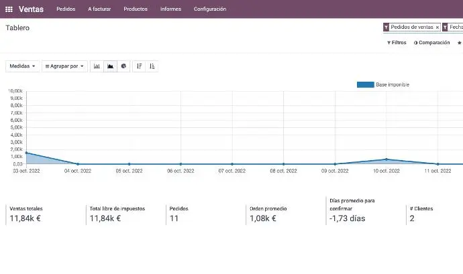
Task: Open the Informes menu
Action: coord(170,9)
